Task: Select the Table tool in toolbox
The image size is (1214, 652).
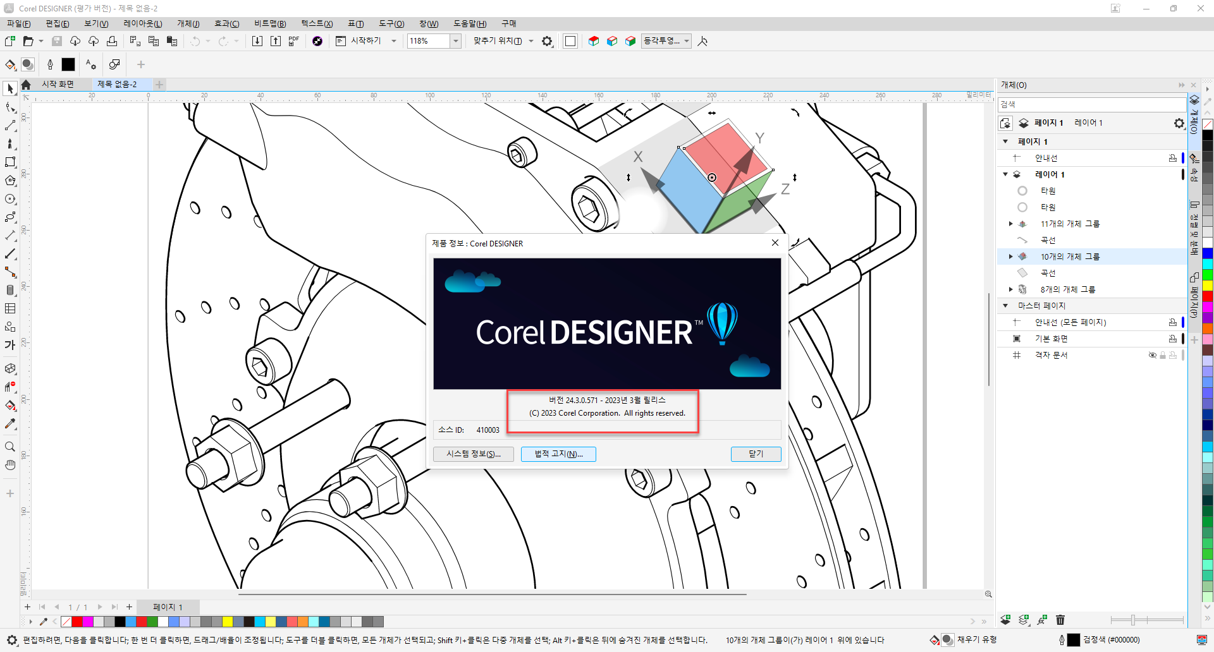Action: click(x=10, y=308)
